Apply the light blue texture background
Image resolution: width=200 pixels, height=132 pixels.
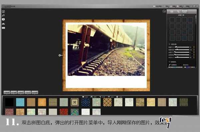(x=20, y=102)
